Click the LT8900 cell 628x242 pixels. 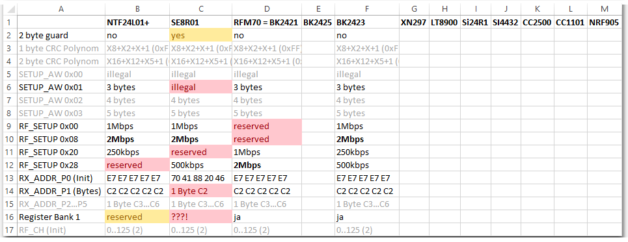click(x=444, y=22)
